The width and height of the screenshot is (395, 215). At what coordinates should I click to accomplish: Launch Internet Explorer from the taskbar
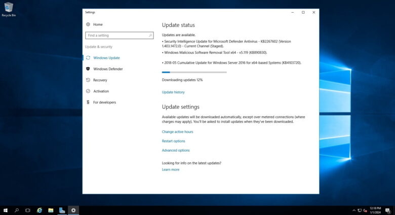click(x=39, y=210)
